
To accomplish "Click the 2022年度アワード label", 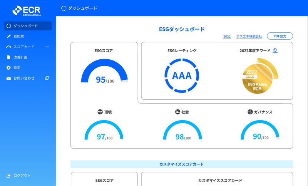I will (255, 51).
